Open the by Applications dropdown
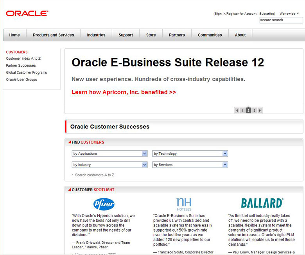The height and width of the screenshot is (255, 305). pyautogui.click(x=109, y=153)
